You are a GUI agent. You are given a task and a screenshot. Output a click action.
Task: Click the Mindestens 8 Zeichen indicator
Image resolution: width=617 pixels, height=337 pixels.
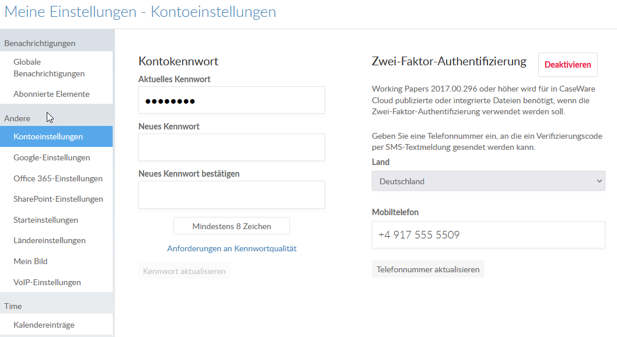(x=232, y=226)
